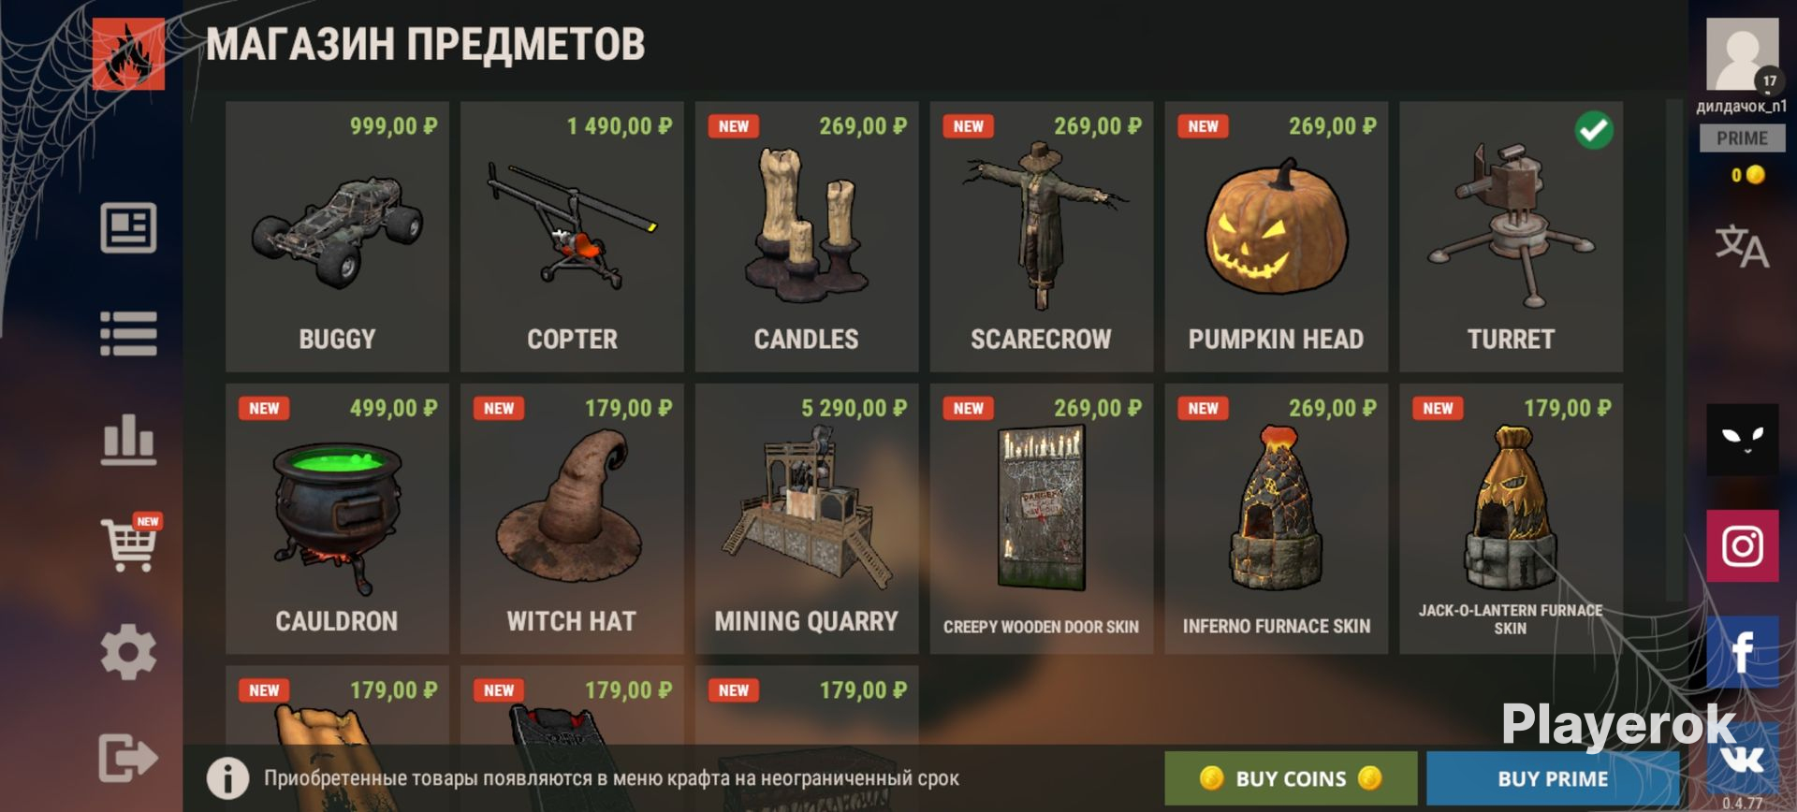Open the shop cart icon

tap(132, 543)
